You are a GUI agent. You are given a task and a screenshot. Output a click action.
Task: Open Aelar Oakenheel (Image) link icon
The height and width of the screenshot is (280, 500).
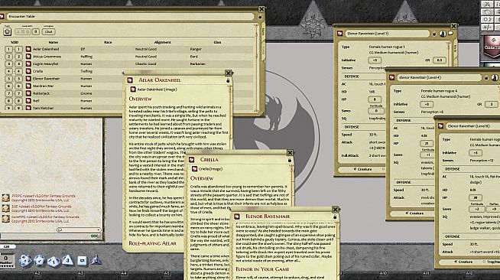click(133, 90)
